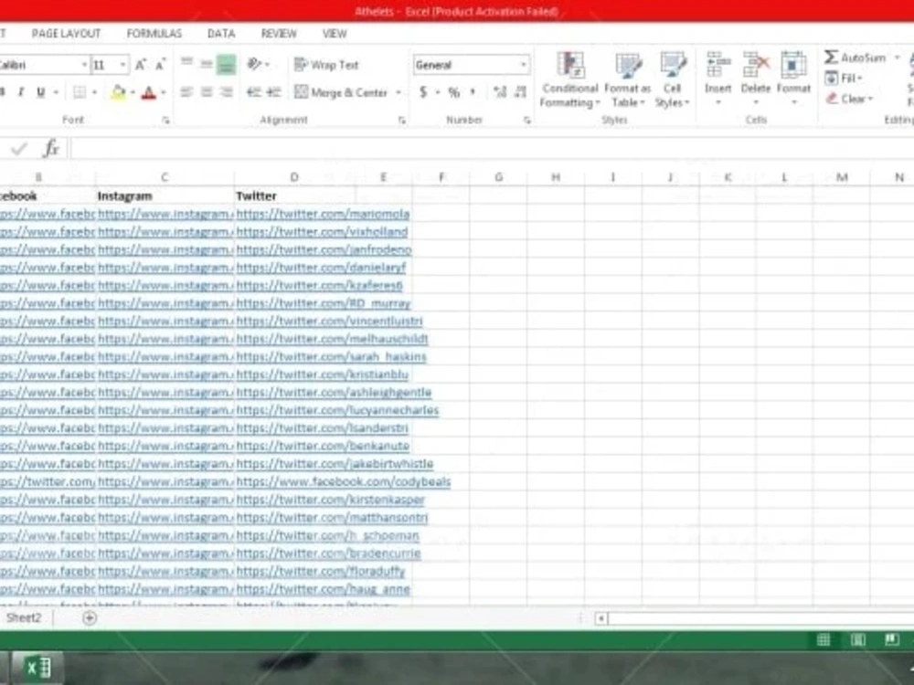Toggle underline formatting
The height and width of the screenshot is (685, 914).
(x=40, y=92)
